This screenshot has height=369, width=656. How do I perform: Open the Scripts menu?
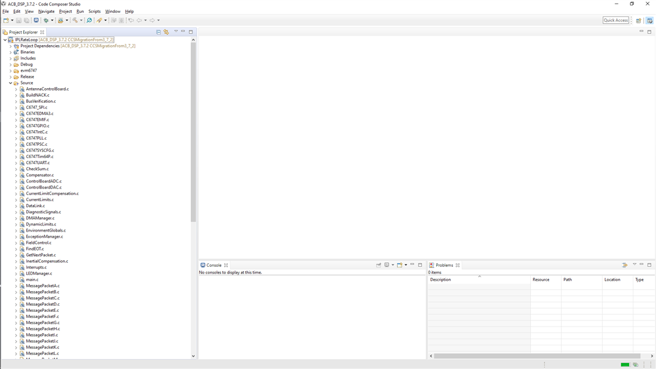tap(94, 12)
